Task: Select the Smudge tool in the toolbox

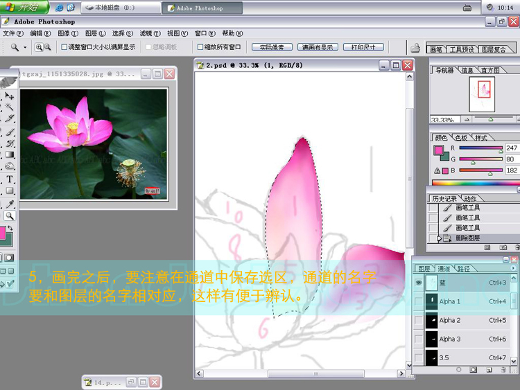Action: 10,166
